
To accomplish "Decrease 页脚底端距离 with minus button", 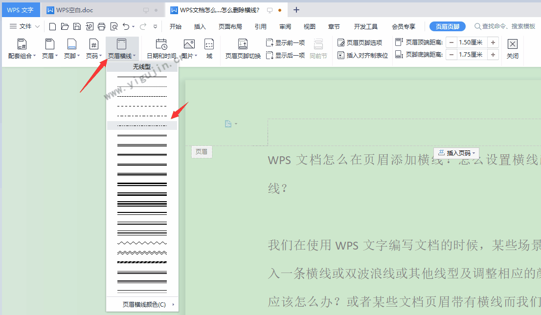I will point(451,55).
